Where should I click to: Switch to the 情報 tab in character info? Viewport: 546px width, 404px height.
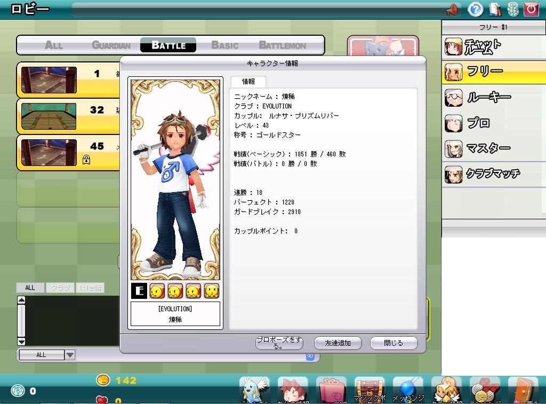pos(248,82)
